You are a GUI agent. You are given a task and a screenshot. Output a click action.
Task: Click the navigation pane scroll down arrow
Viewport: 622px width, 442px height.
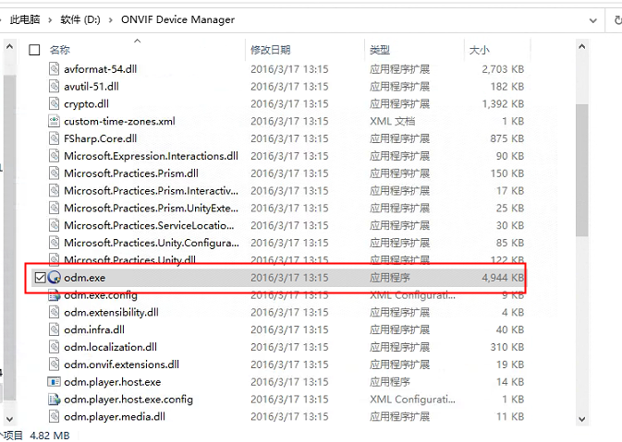(10, 419)
